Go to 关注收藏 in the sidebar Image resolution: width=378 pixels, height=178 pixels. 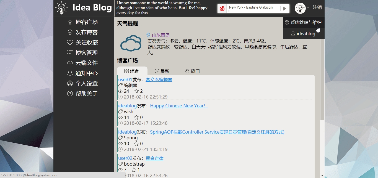pos(83,42)
